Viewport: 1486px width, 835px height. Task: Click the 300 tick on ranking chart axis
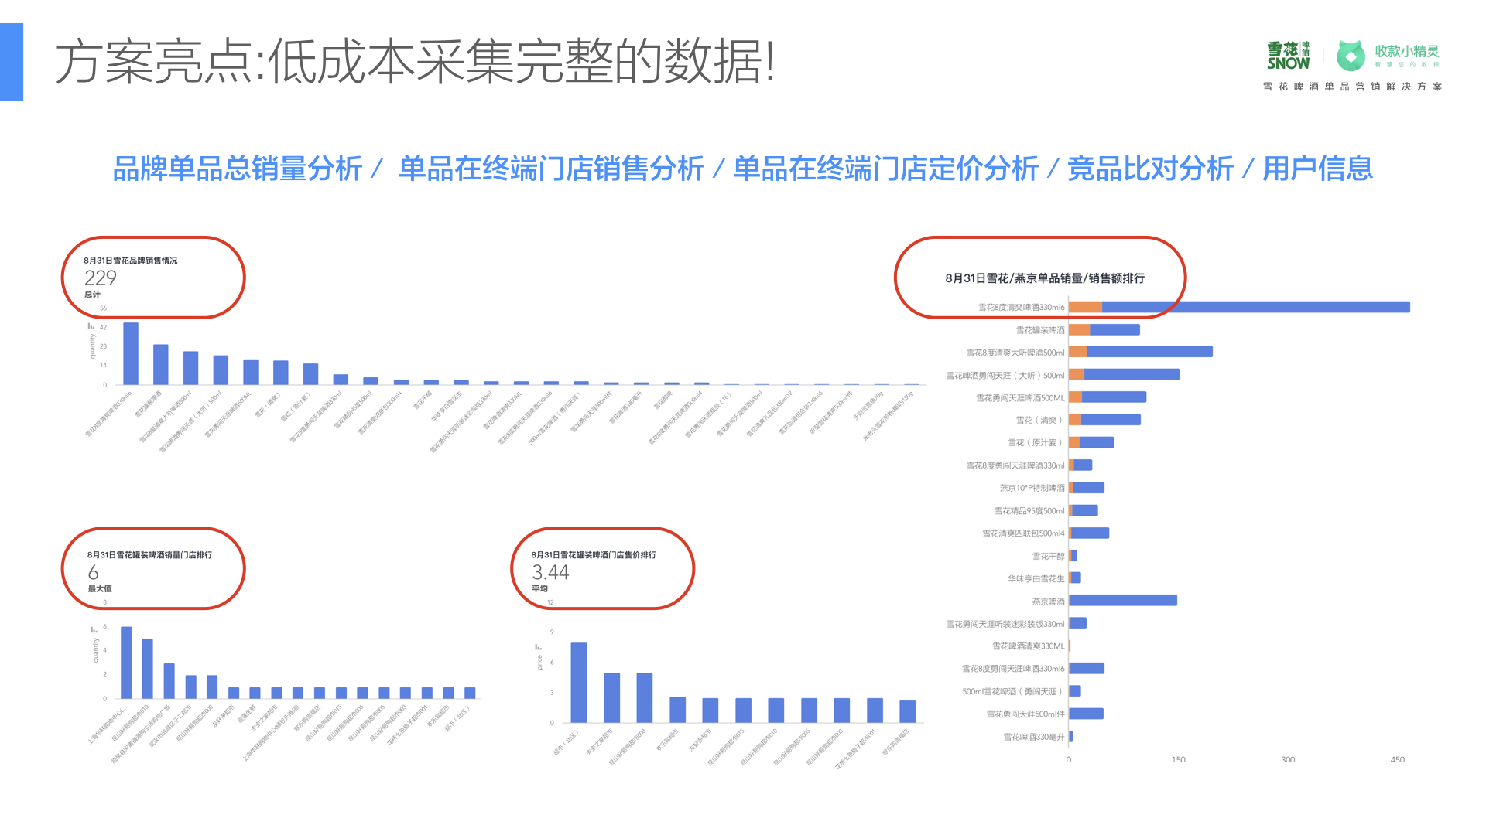1288,759
